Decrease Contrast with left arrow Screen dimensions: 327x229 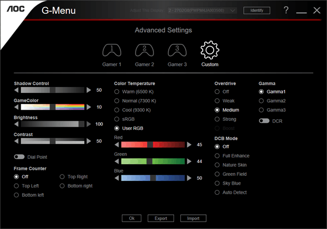pyautogui.click(x=16, y=141)
